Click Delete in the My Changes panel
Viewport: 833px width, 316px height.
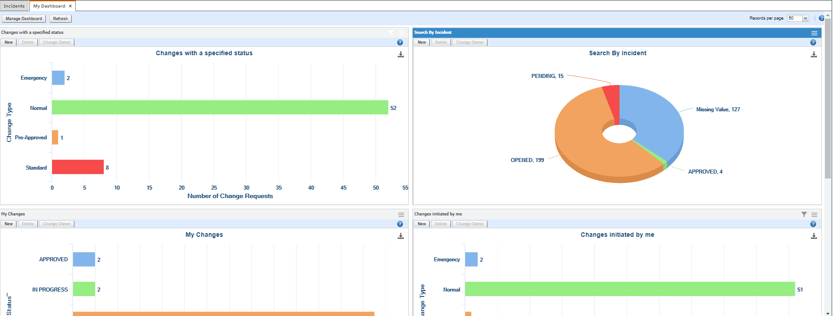(28, 224)
